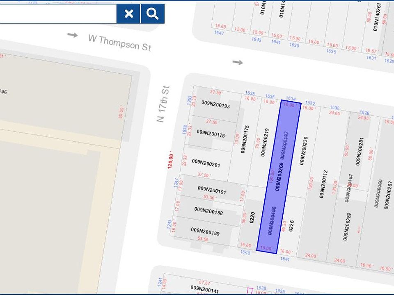The height and width of the screenshot is (295, 394).
Task: Select parcel 009N200188
Action: [208, 211]
